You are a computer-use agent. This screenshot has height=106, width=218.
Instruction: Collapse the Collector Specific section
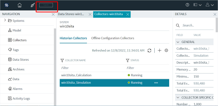(178, 98)
